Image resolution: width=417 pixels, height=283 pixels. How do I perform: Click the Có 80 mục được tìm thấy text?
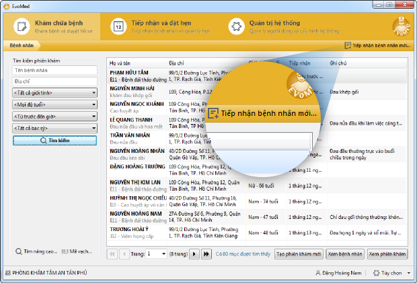coord(243,254)
